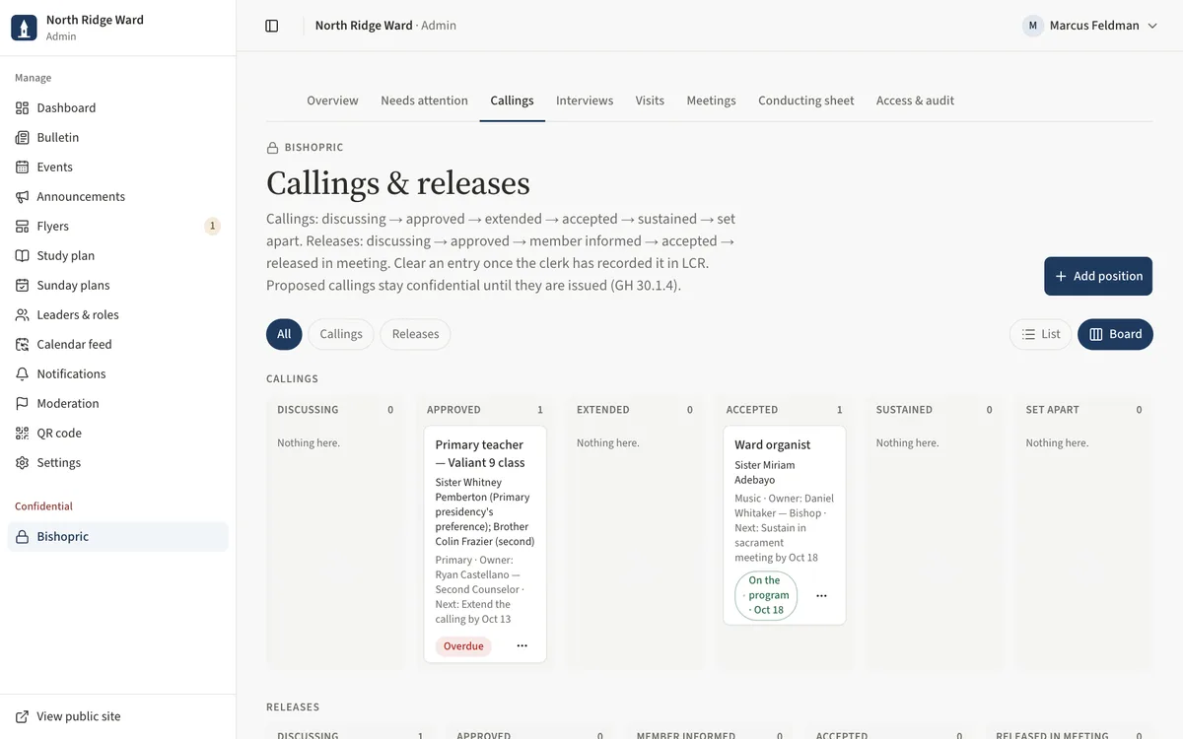Click the Events calendar icon

coord(22,167)
